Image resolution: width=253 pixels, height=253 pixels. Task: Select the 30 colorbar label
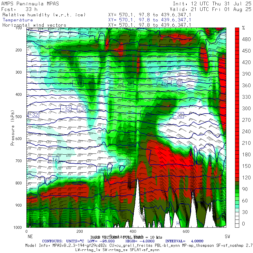click(245, 212)
